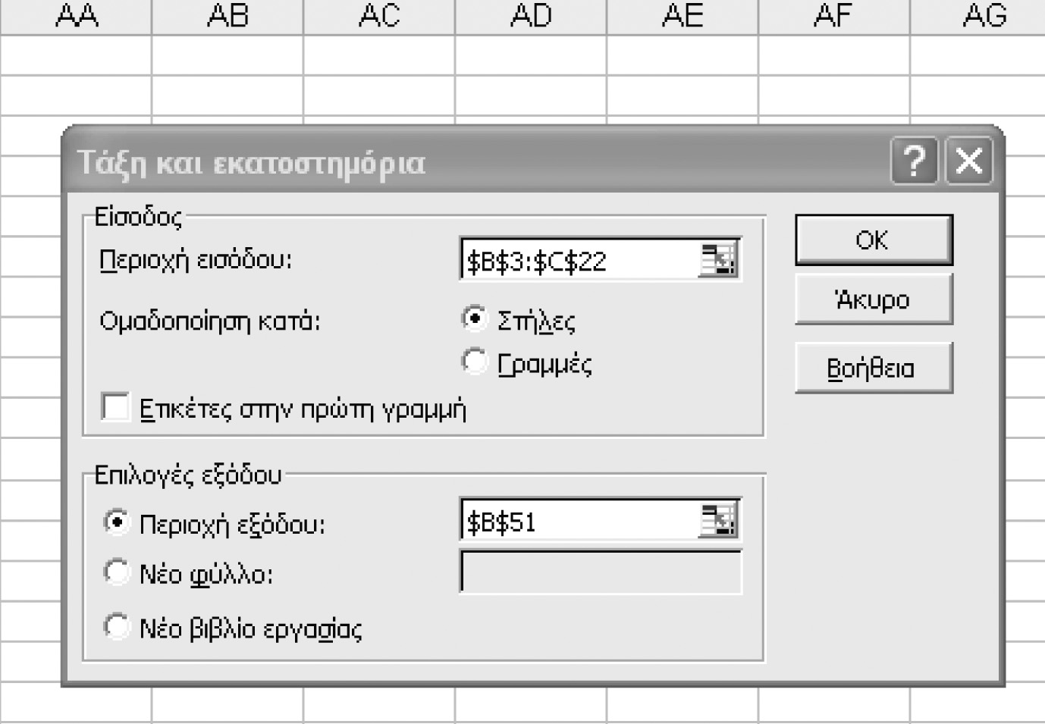1045x724 pixels.
Task: Click the range selector icon for Περιοχή εισόδου
Action: (717, 259)
